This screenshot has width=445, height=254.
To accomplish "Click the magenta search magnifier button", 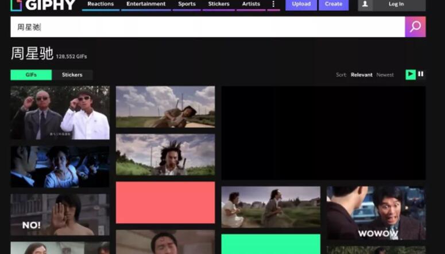I will point(415,27).
